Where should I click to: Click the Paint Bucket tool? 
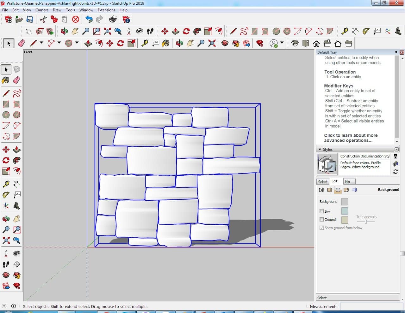pos(6,80)
